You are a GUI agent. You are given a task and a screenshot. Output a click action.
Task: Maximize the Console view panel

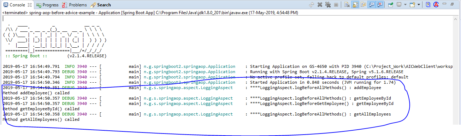(x=453, y=4)
